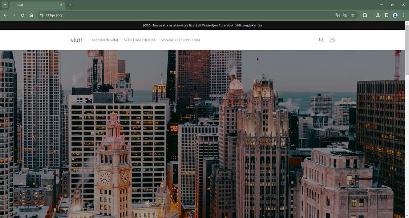Expand the tab search dropdown arrow

tap(5, 5)
